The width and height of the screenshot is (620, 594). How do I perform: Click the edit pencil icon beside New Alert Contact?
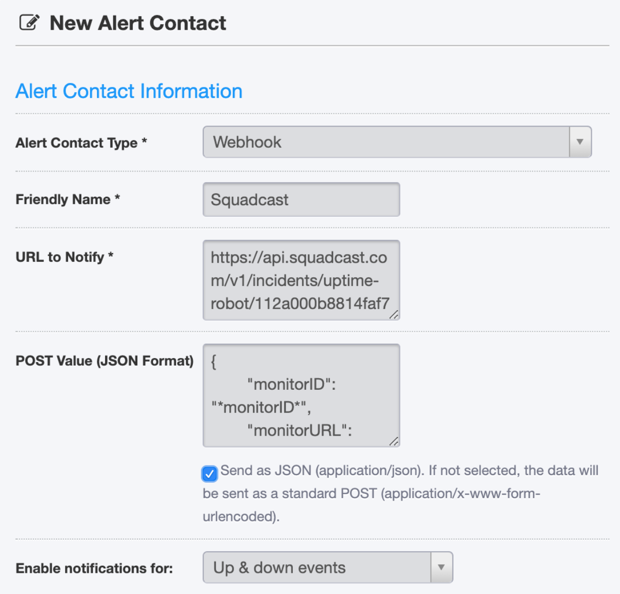coord(29,23)
